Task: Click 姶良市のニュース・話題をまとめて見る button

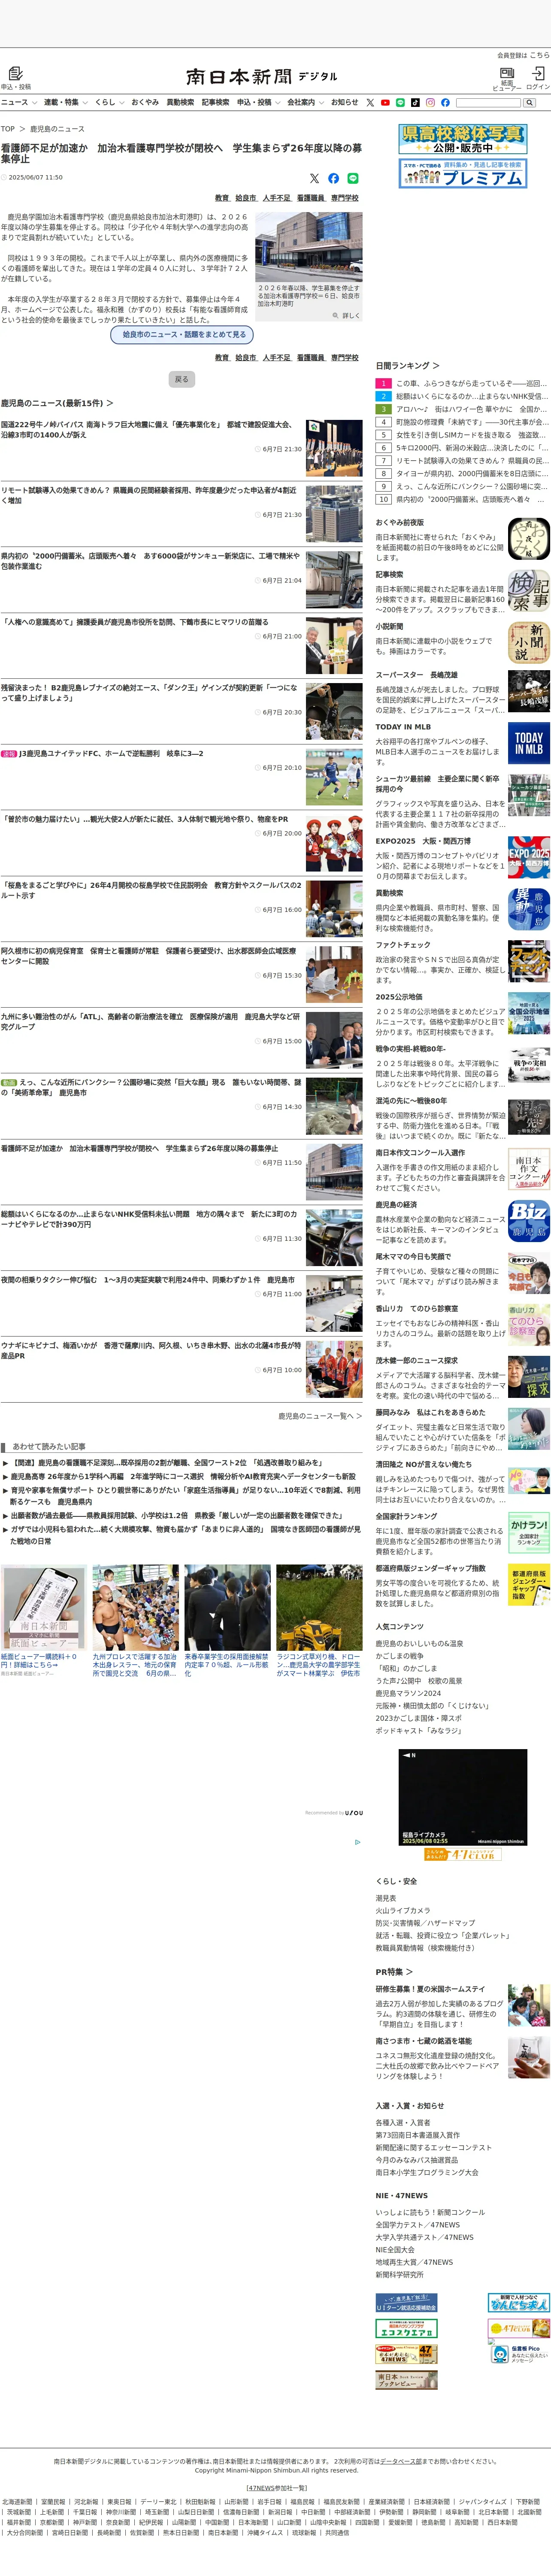Action: click(x=182, y=335)
